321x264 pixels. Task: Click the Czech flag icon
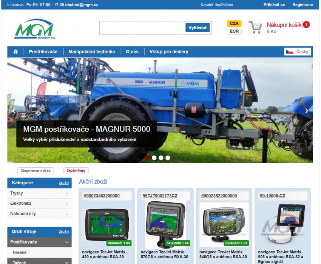290,52
